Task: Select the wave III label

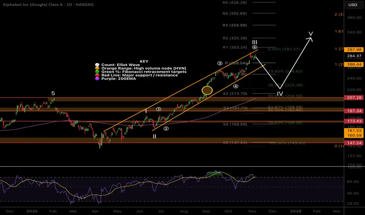Action: 255,42
